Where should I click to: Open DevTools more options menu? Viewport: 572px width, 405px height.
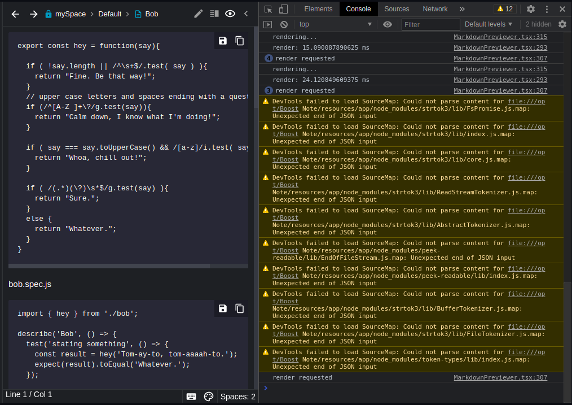(x=547, y=9)
